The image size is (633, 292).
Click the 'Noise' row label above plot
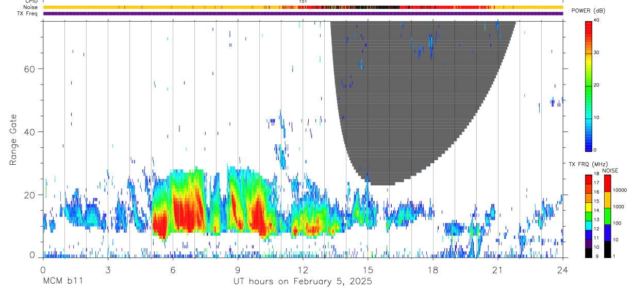(x=31, y=7)
